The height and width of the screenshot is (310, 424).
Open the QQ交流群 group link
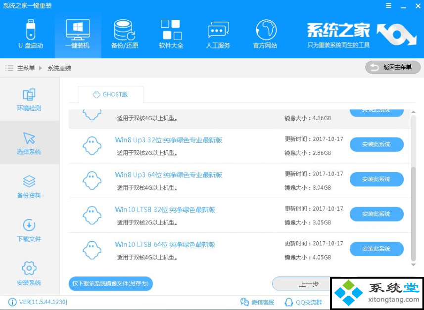(x=304, y=302)
